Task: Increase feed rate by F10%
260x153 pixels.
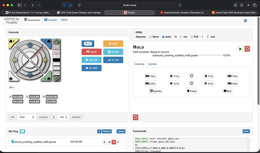Action: click(x=232, y=76)
